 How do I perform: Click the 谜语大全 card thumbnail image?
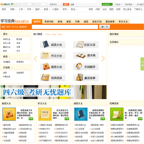tap(9, 114)
